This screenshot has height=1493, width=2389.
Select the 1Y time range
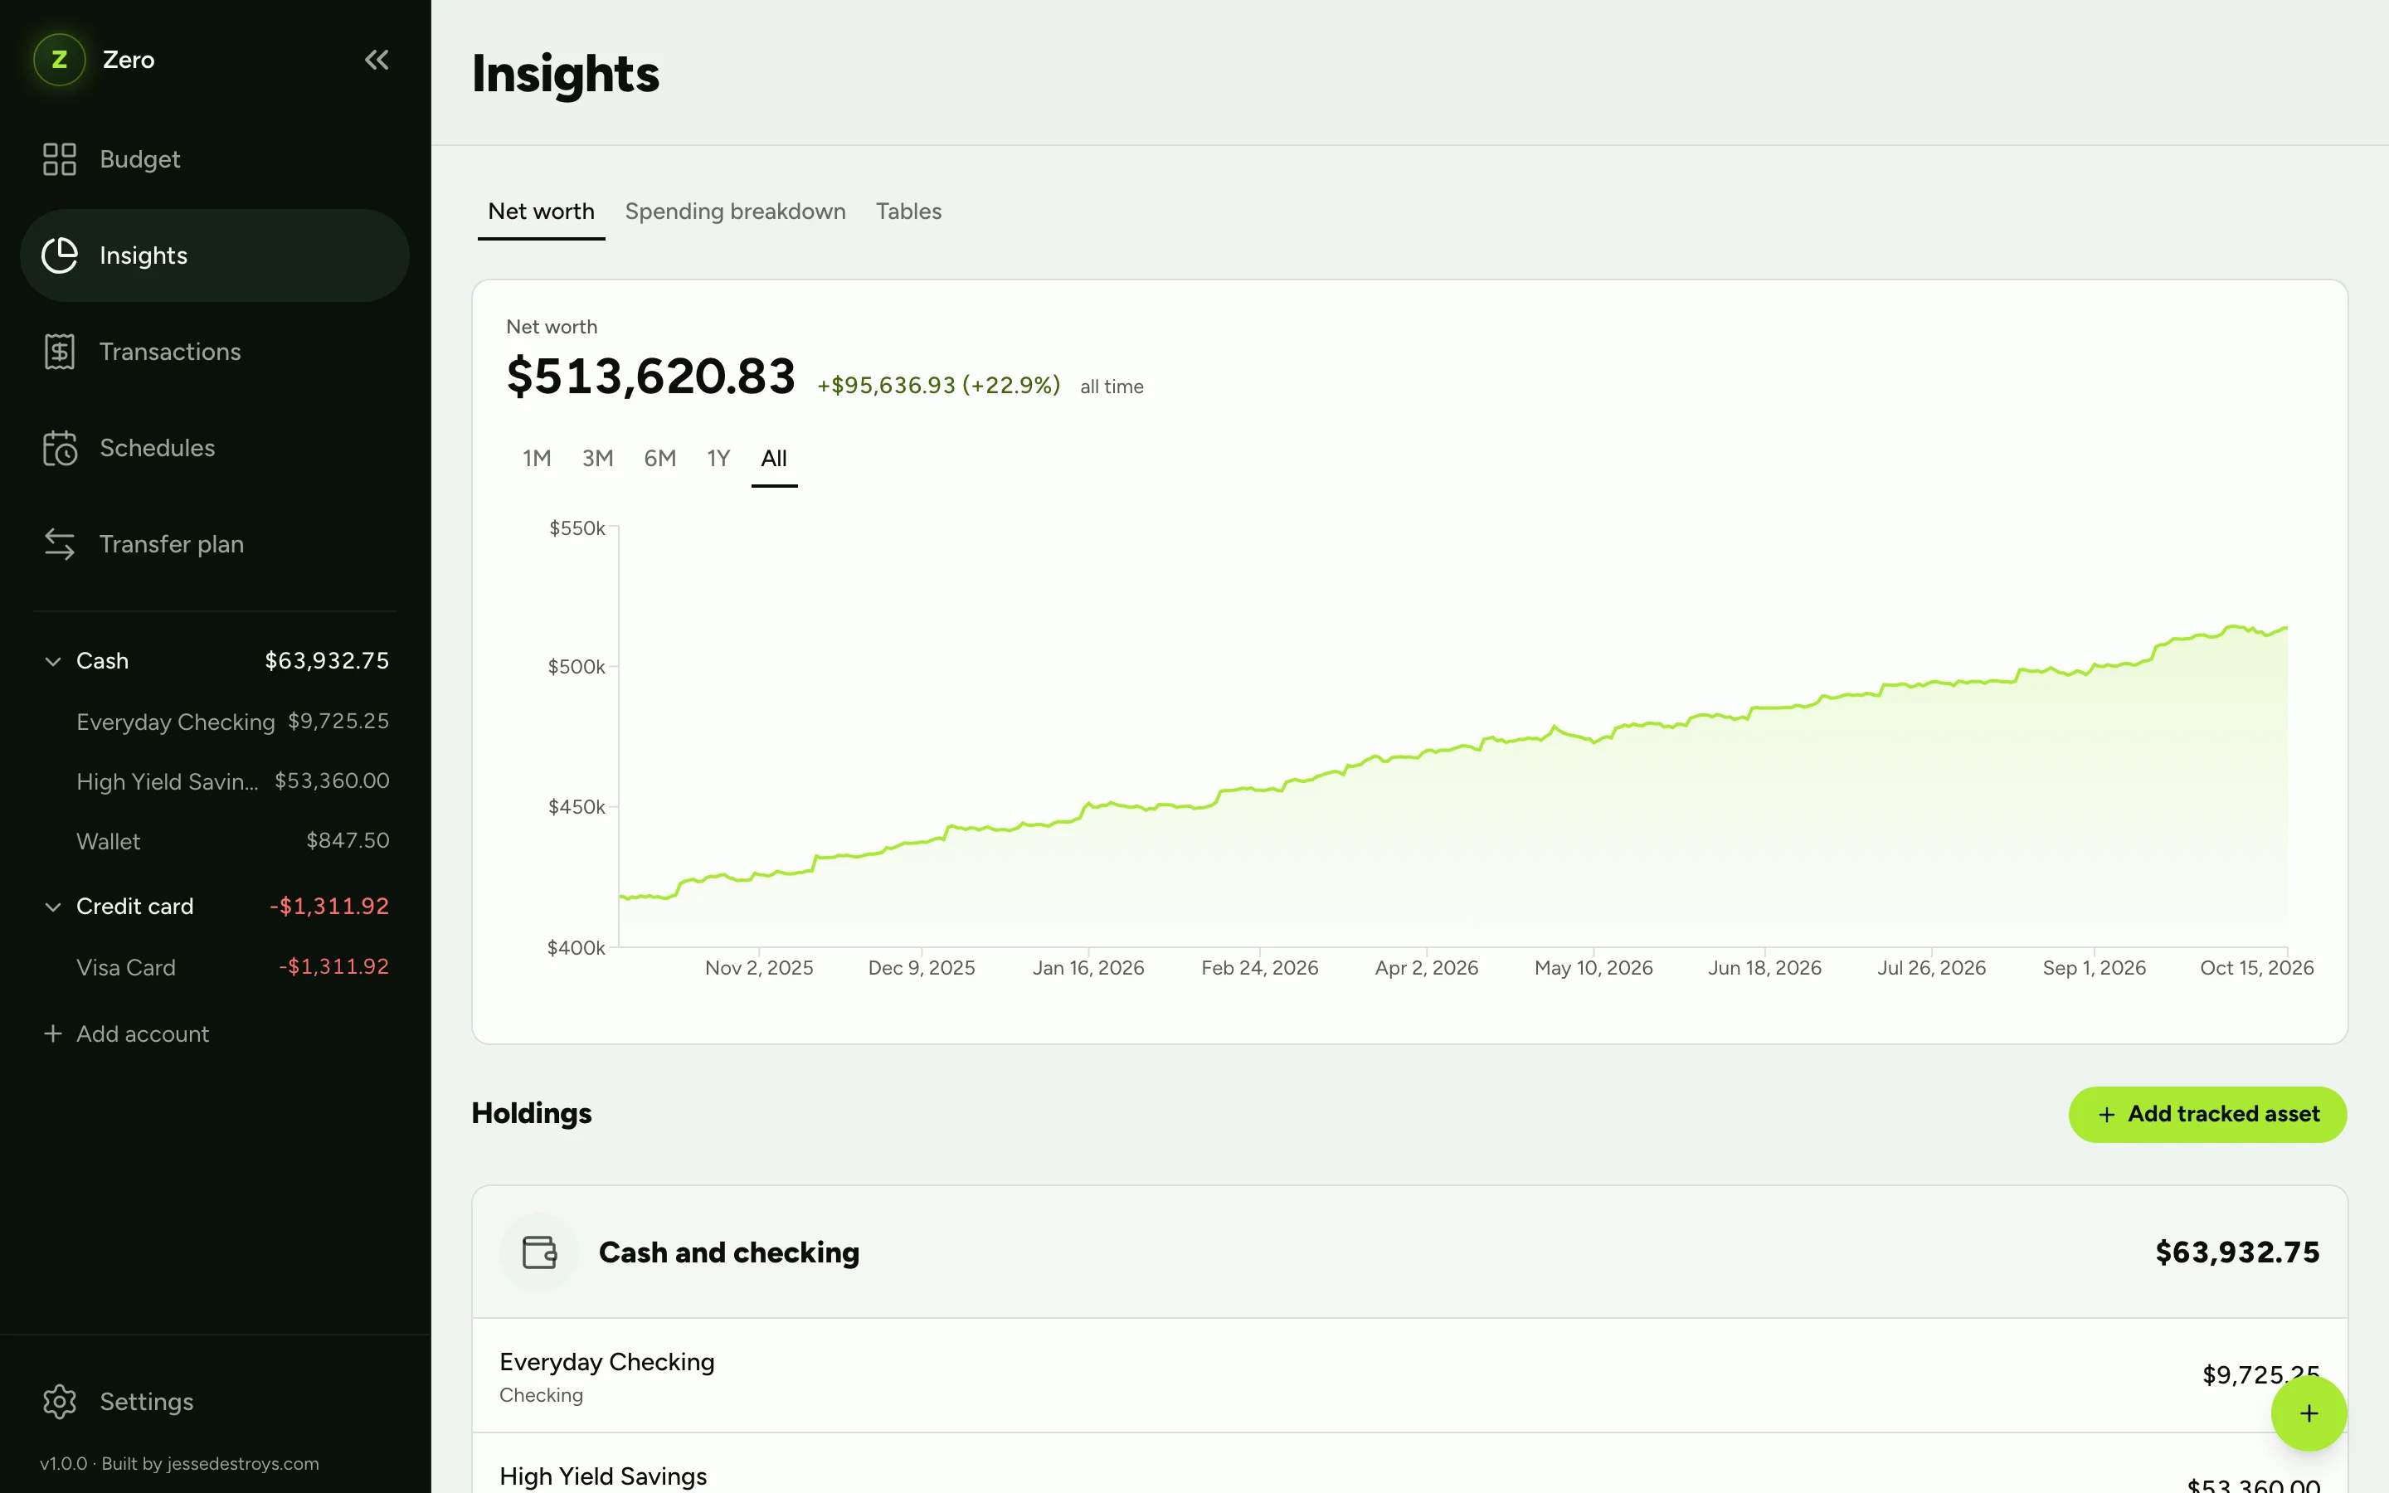(718, 458)
